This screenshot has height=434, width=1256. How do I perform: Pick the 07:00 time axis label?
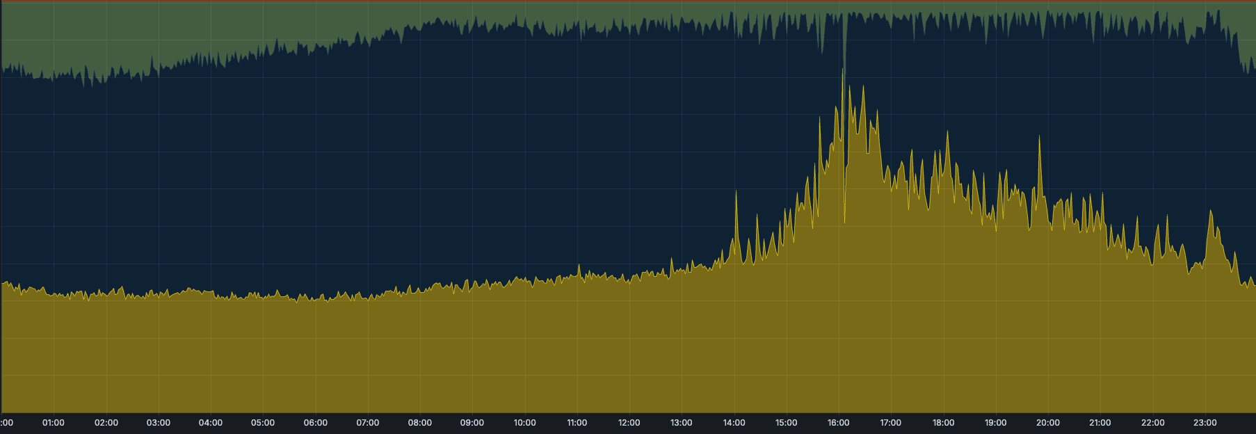click(x=367, y=423)
